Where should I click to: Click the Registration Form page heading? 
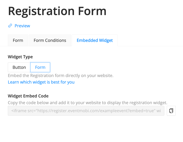point(57,11)
